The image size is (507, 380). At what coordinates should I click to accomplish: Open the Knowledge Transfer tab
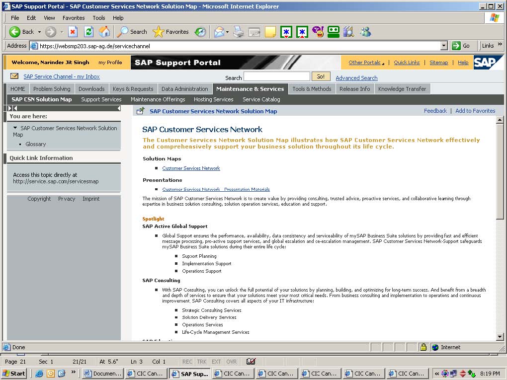[402, 89]
